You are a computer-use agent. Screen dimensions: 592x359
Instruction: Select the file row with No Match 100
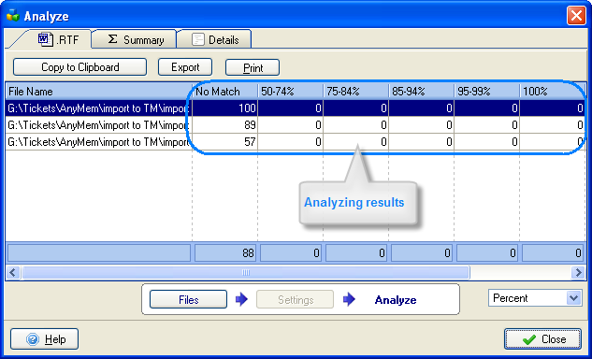click(296, 108)
